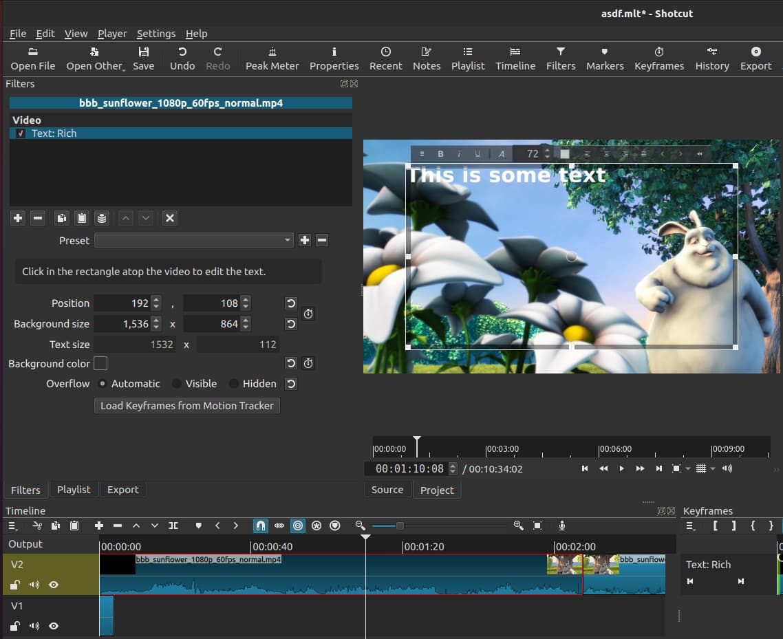The height and width of the screenshot is (639, 783).
Task: Toggle bold in the rich text toolbar
Action: click(x=440, y=154)
